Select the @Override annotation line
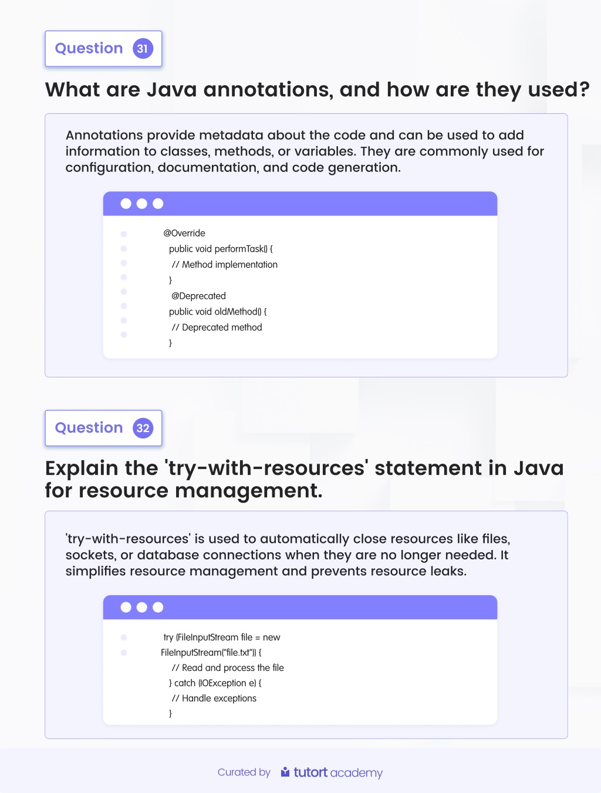 pos(184,233)
